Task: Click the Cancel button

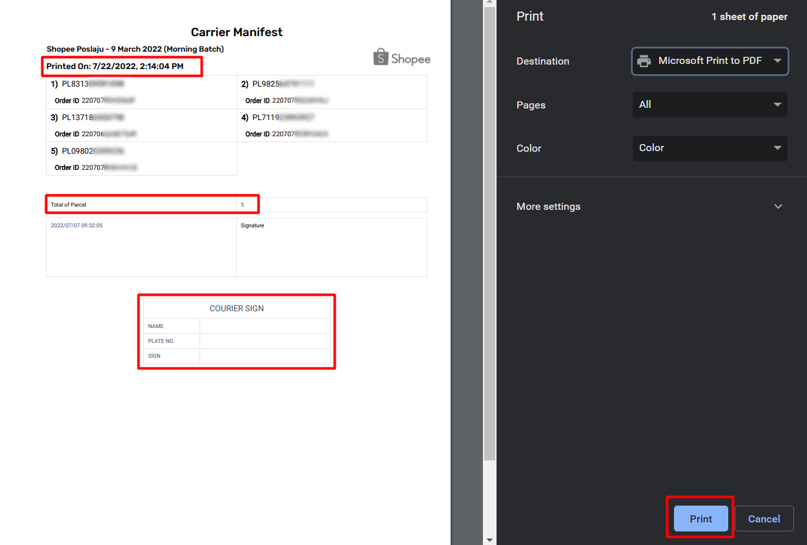Action: pos(764,519)
